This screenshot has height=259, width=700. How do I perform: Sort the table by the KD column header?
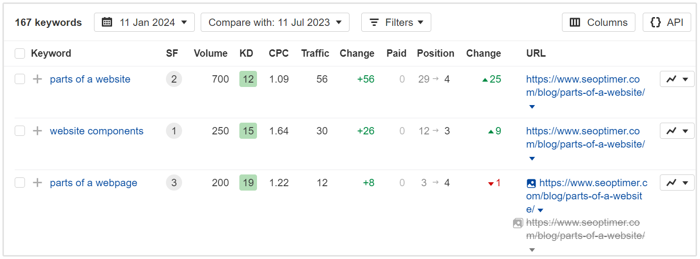click(x=246, y=54)
